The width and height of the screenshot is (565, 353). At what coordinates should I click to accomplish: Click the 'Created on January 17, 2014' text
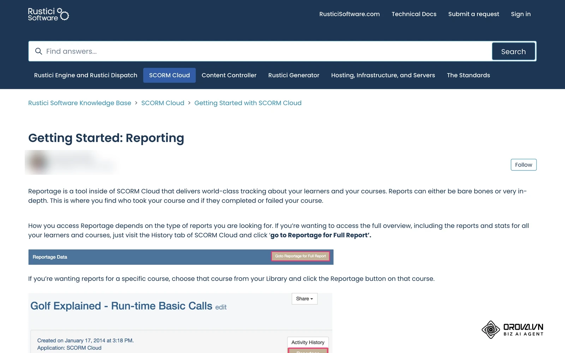[85, 341]
